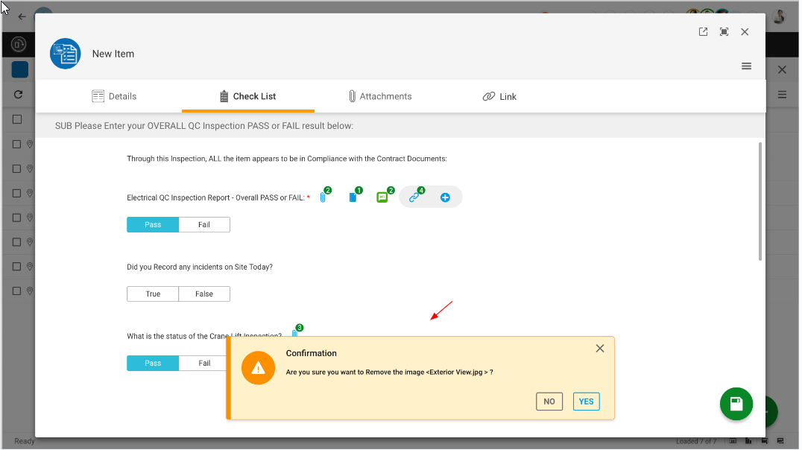Tick the first row checkbox in background list
802x450 pixels.
16,145
